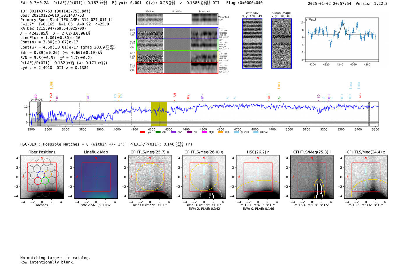Image resolution: width=408 pixels, height=278 pixels.
Task: Click the (K)CaII legend color swatch
Action: pyautogui.click(x=237, y=132)
